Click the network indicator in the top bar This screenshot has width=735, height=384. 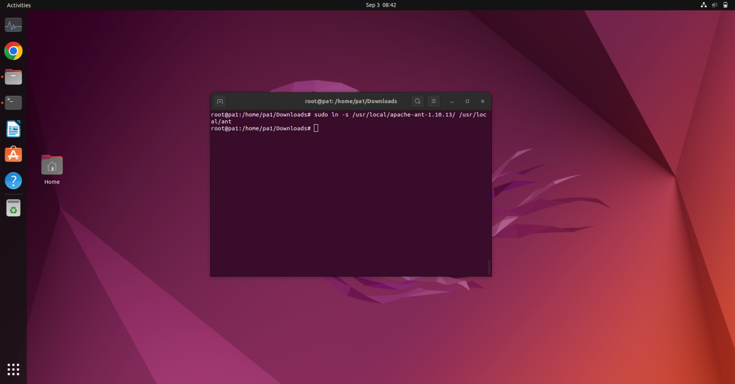703,5
